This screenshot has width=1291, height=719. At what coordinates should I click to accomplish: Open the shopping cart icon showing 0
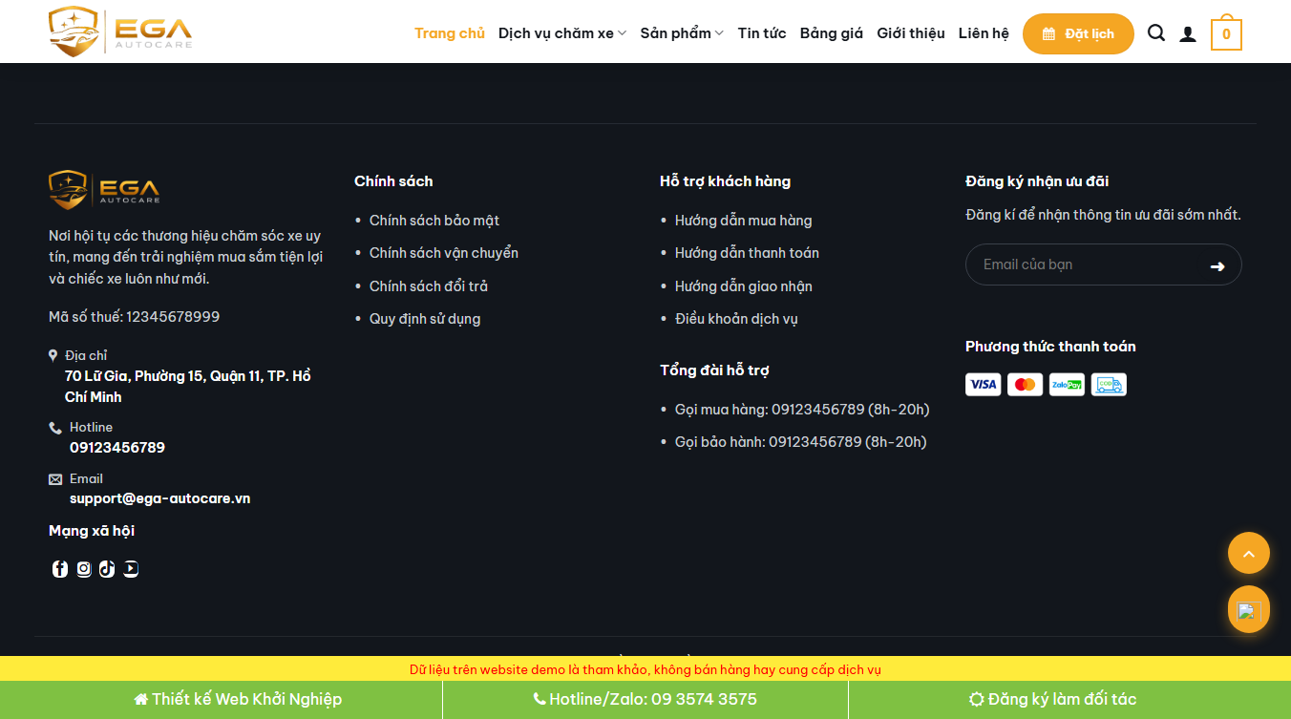(1226, 34)
